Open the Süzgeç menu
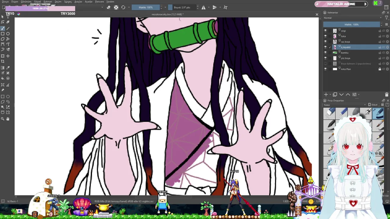Screen dimensions: 390x219 coord(68,2)
